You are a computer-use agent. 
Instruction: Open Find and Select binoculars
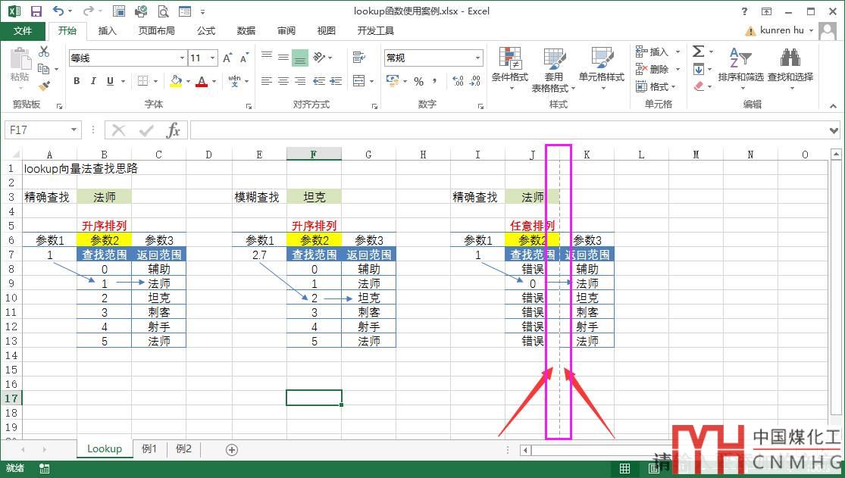(790, 58)
